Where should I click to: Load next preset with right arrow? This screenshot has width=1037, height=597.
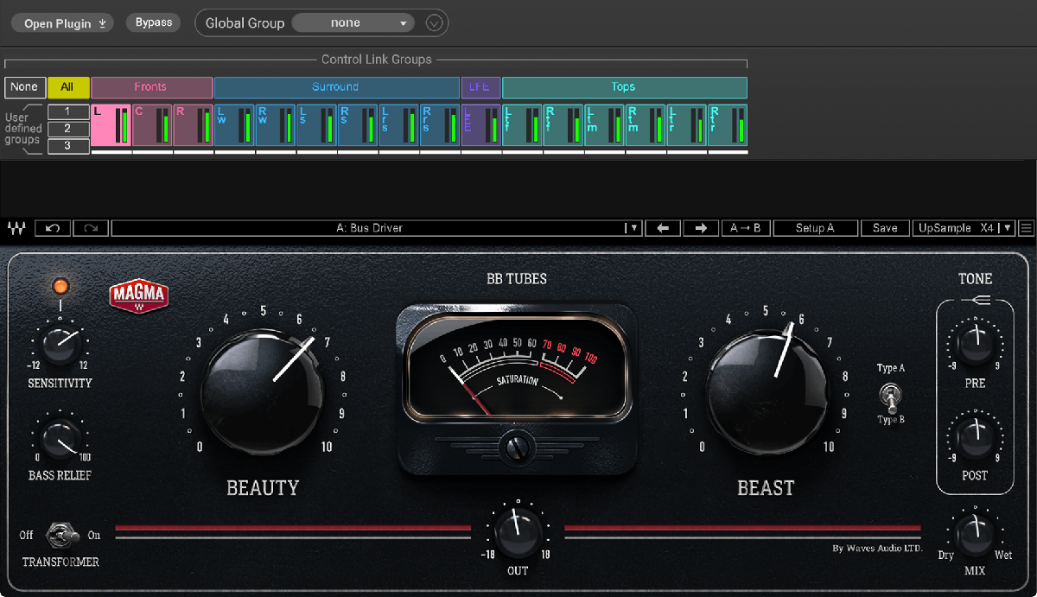[701, 228]
